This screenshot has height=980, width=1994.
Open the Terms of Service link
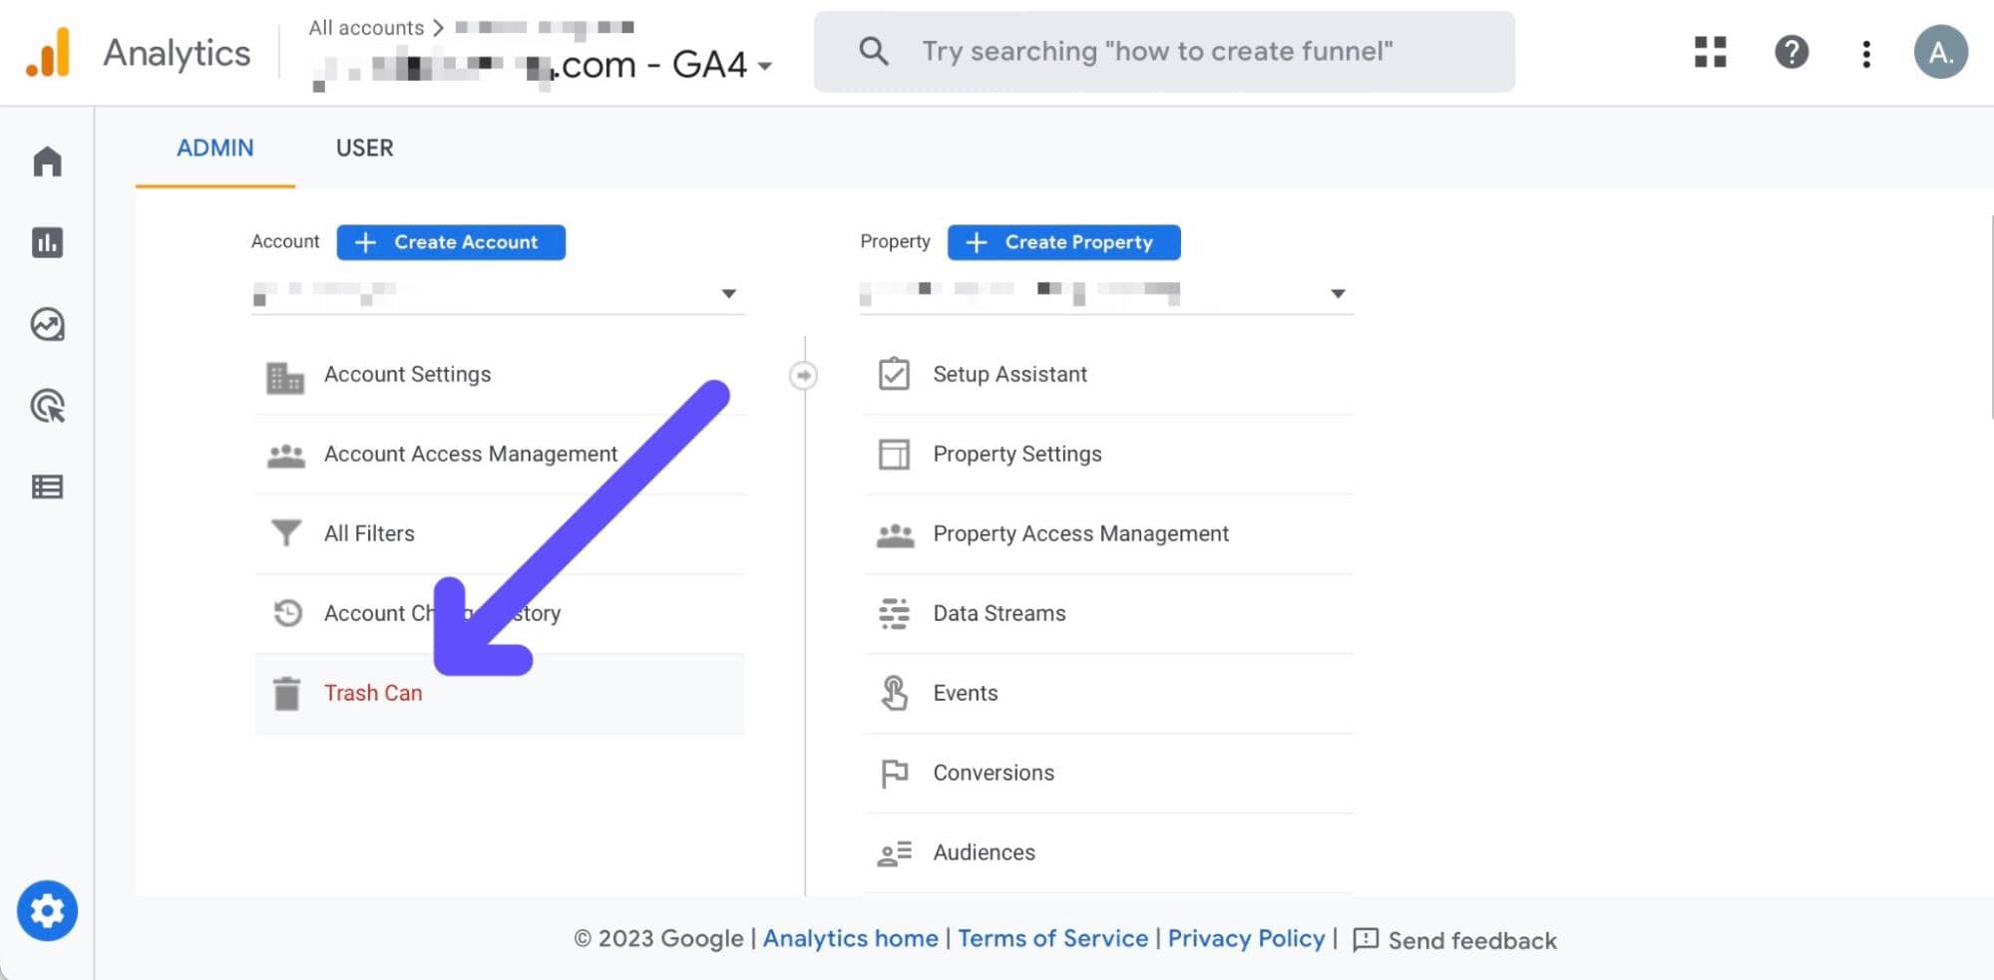tap(1051, 938)
